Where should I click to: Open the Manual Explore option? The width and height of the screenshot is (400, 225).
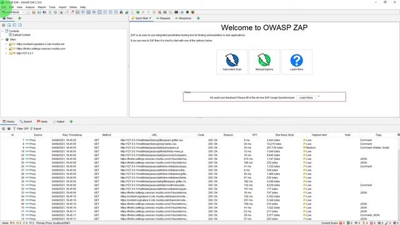(264, 62)
